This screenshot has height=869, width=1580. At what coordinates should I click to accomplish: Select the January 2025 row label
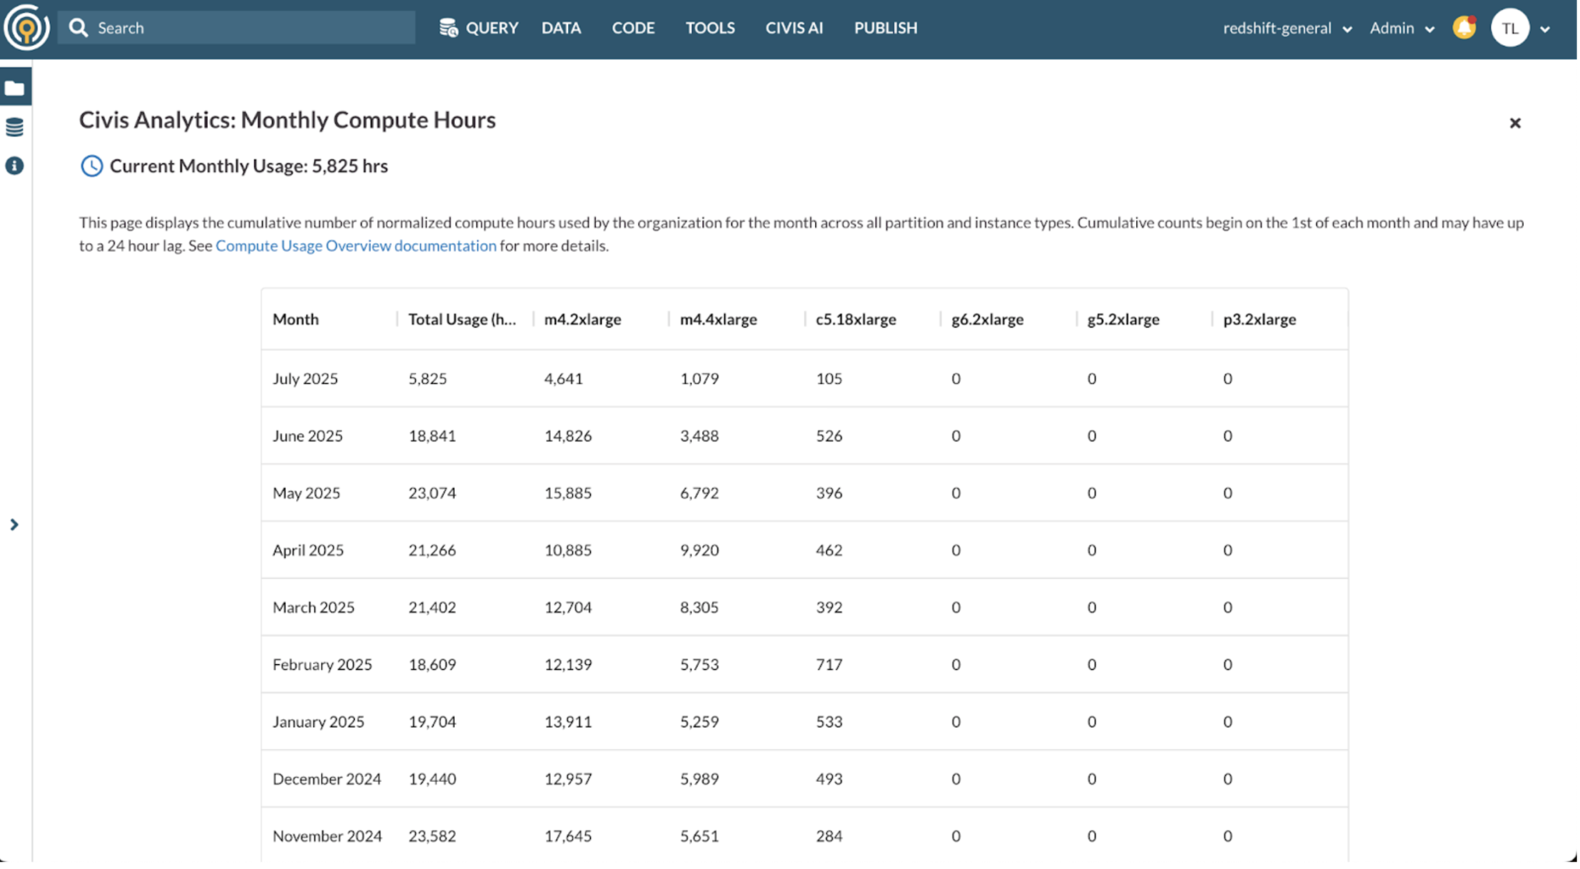318,721
